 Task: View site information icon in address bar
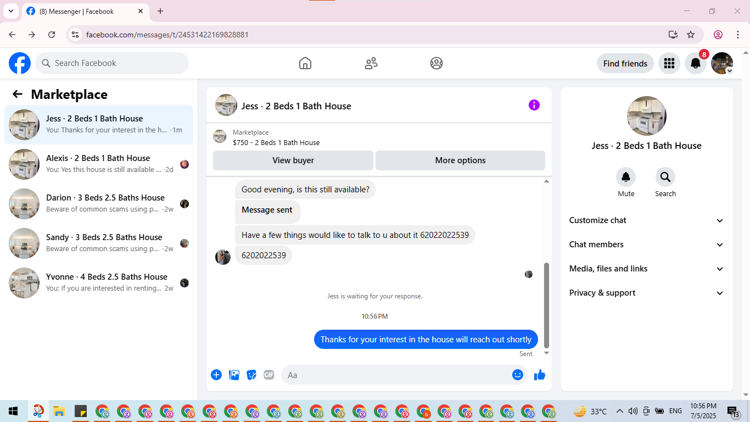pyautogui.click(x=76, y=35)
